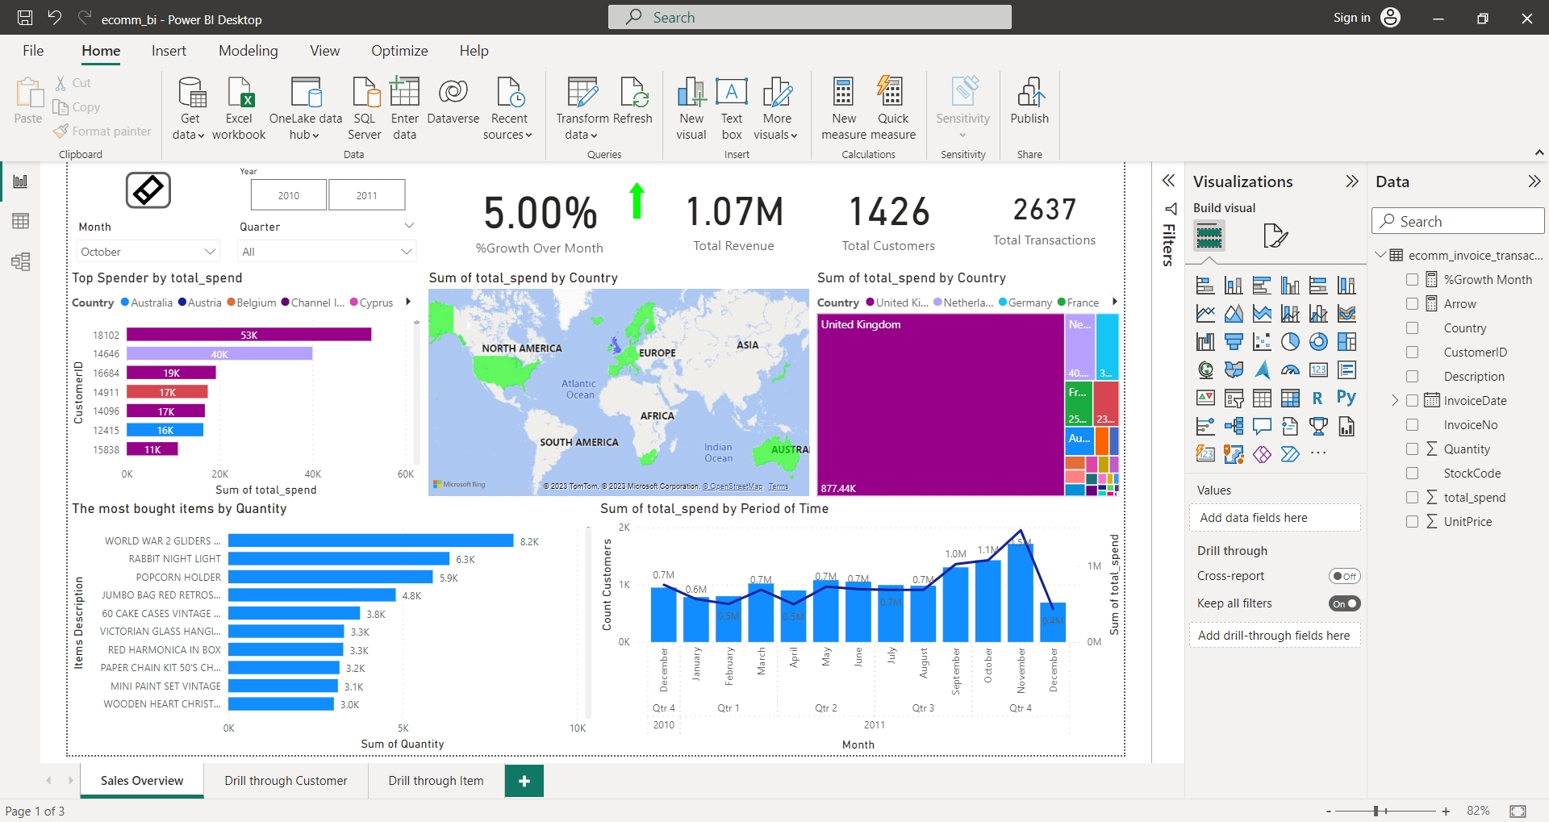Open the More visuals dropdown
Screen dimensions: 1549x822
point(776,109)
